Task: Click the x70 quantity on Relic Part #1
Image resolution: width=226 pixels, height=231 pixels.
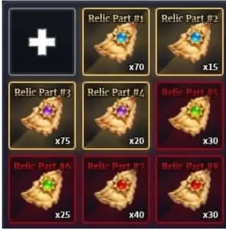Action: (137, 67)
